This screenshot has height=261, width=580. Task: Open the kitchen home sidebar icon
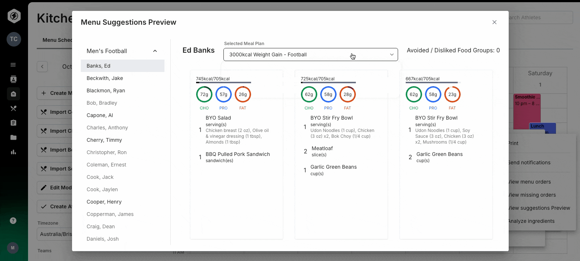(x=13, y=94)
